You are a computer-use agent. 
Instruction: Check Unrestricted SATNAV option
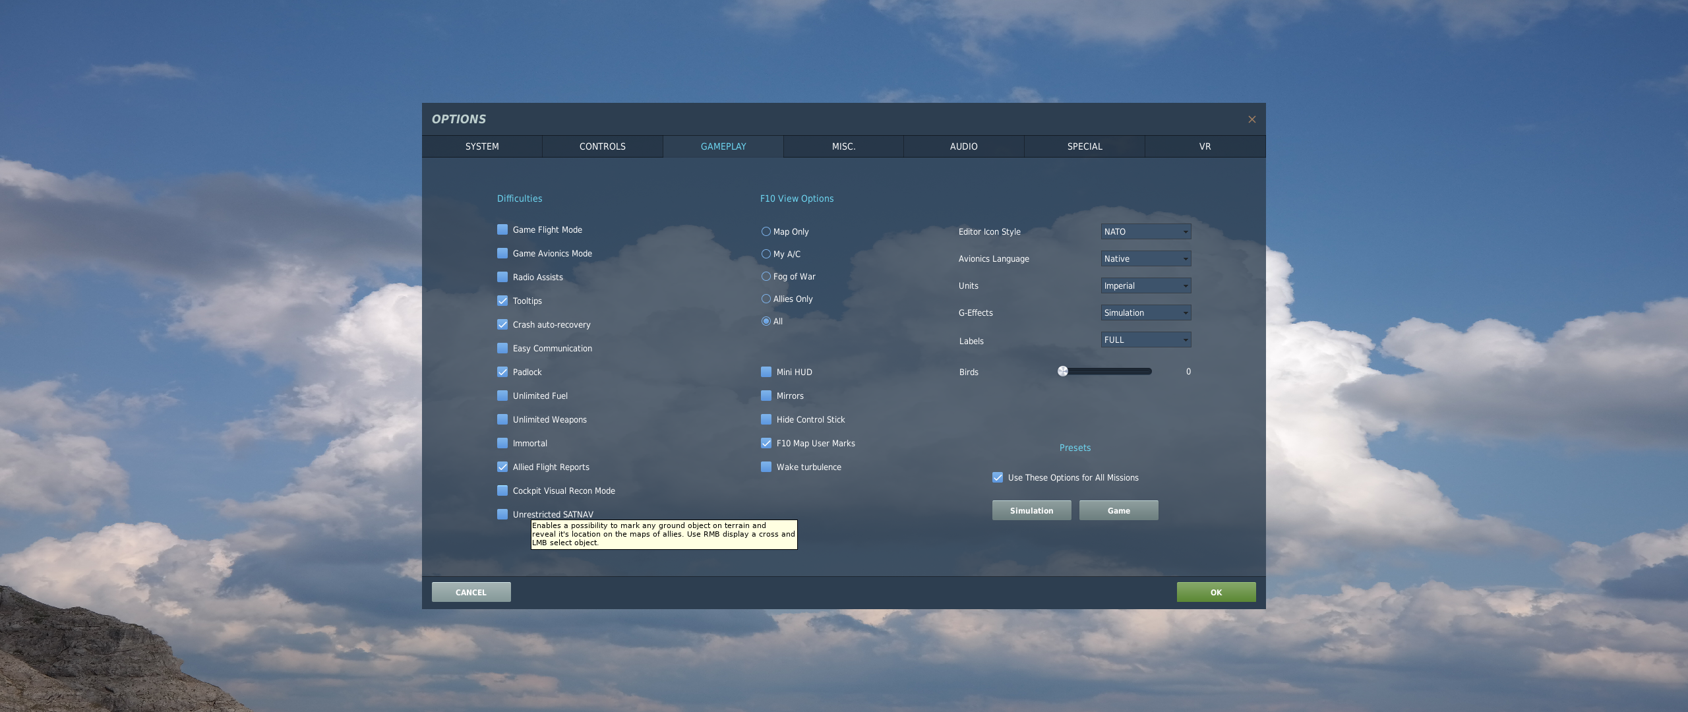point(502,514)
